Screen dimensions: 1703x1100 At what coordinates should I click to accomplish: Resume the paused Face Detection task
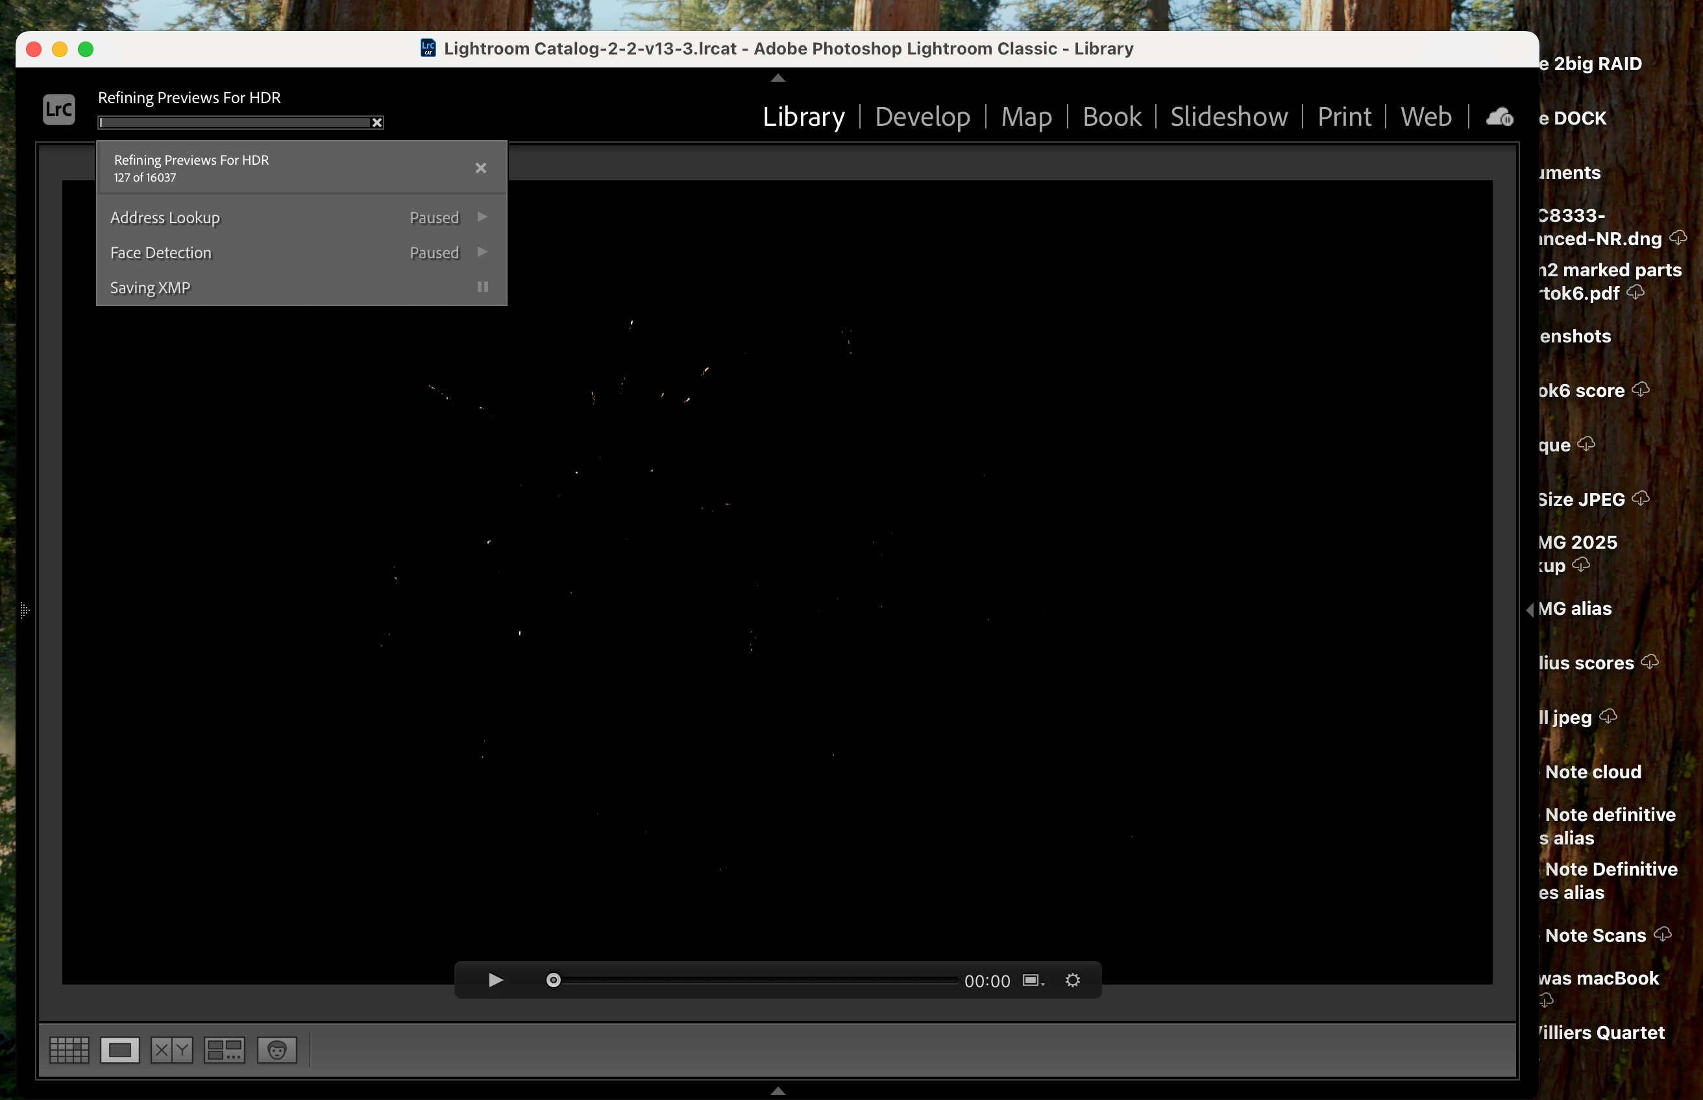coord(482,252)
